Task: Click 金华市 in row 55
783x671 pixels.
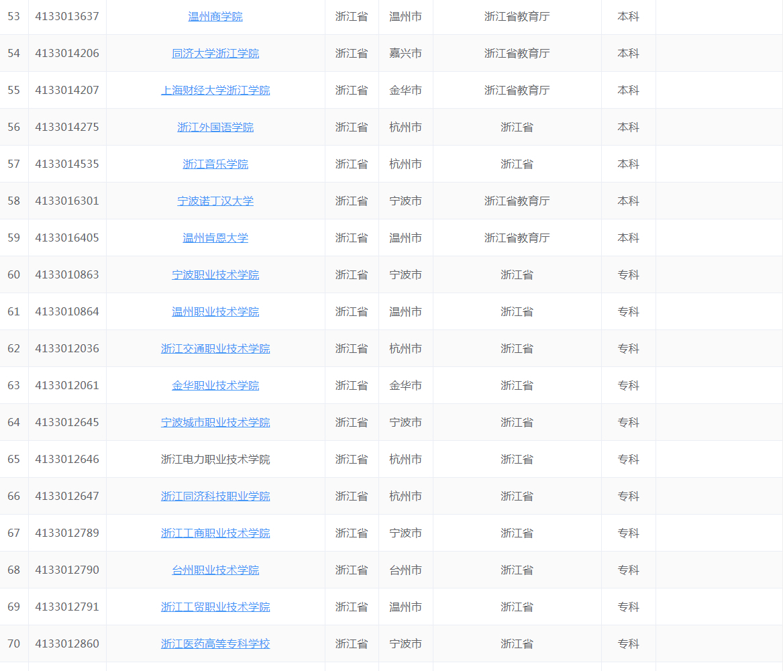Action: (405, 91)
